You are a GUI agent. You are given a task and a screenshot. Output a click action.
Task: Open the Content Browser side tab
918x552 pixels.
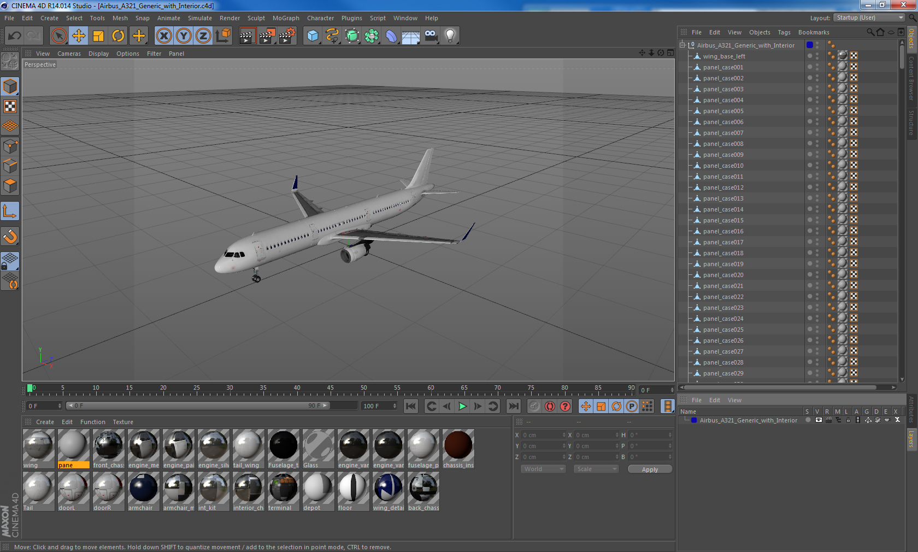click(x=911, y=78)
